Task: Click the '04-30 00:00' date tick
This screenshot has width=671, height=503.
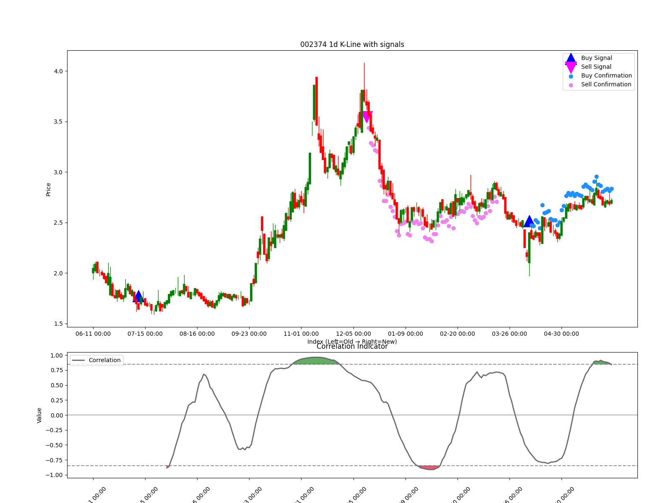Action: (x=562, y=334)
